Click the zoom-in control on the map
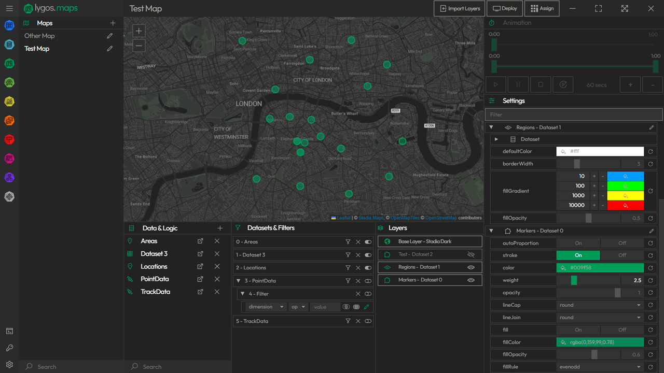 pos(139,31)
